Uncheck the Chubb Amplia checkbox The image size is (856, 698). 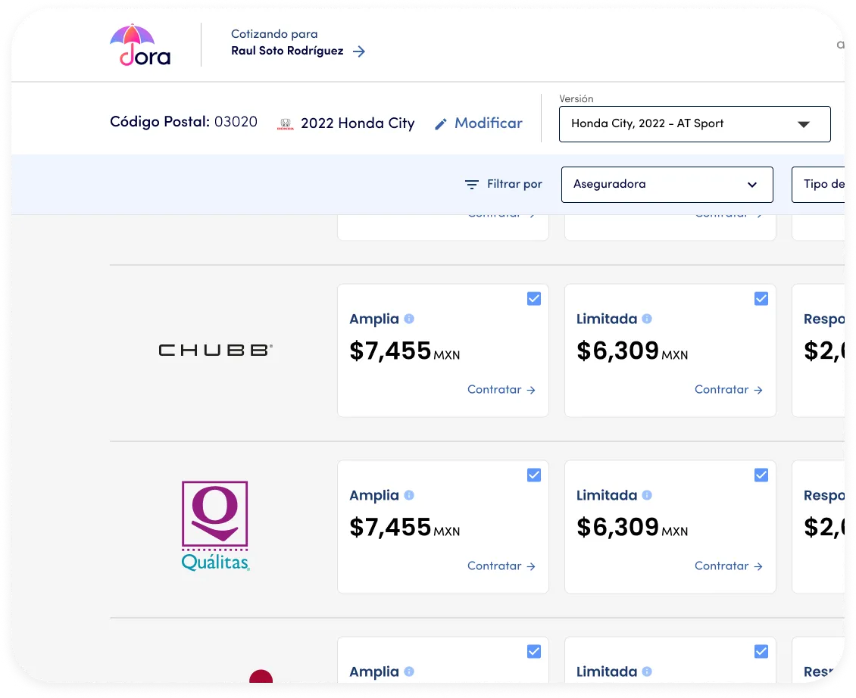point(534,298)
